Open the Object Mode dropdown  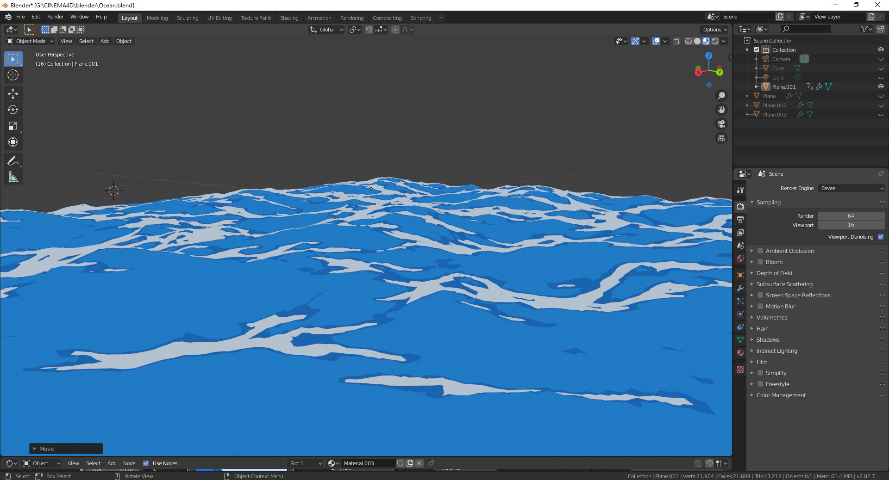30,41
